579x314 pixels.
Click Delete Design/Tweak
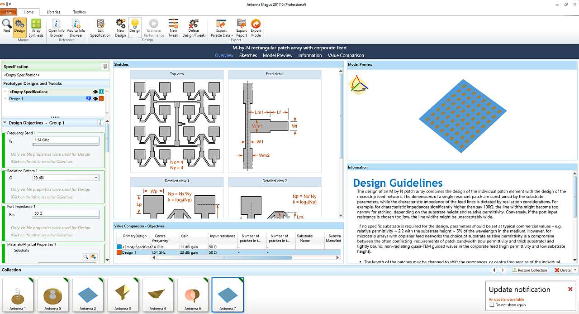pos(194,28)
